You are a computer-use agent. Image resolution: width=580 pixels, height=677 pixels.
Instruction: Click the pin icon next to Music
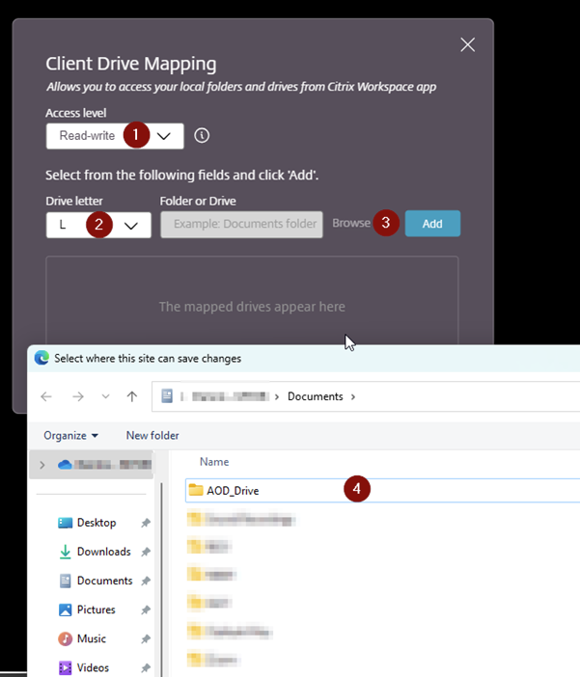coord(146,638)
